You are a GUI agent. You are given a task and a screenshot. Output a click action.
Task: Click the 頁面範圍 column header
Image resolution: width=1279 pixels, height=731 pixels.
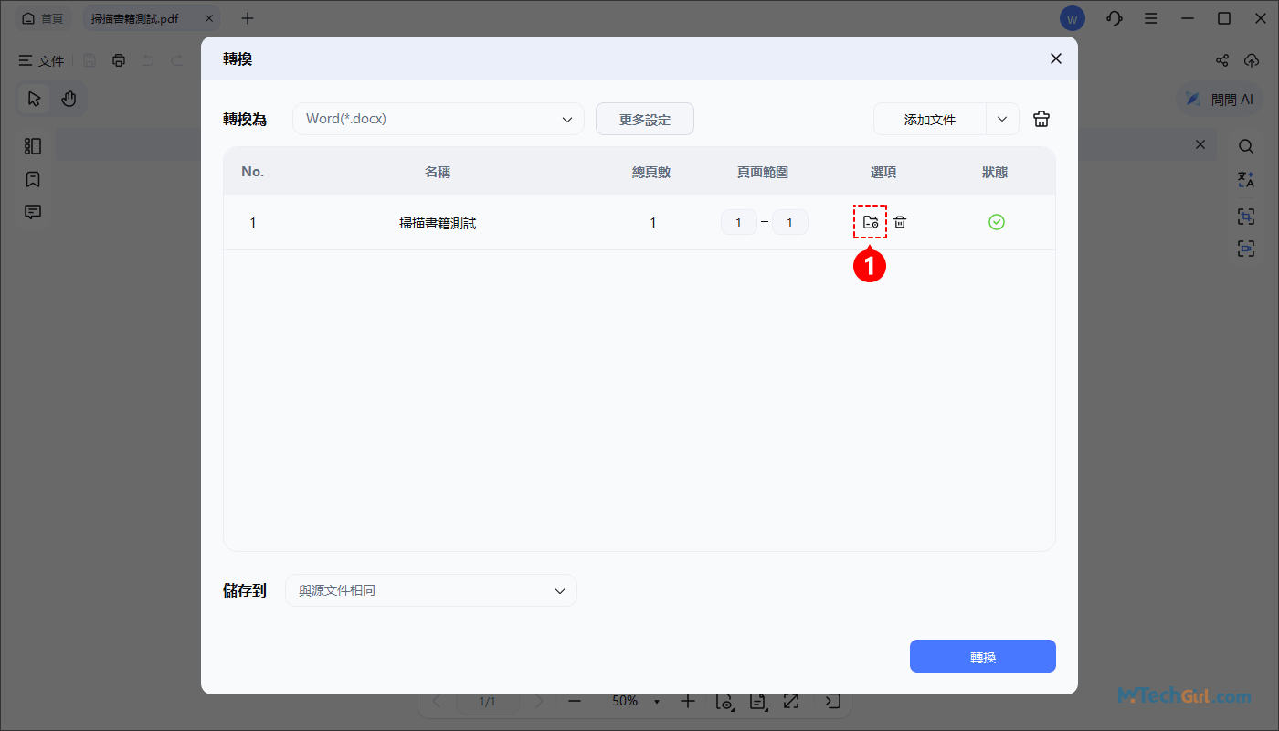tap(763, 172)
